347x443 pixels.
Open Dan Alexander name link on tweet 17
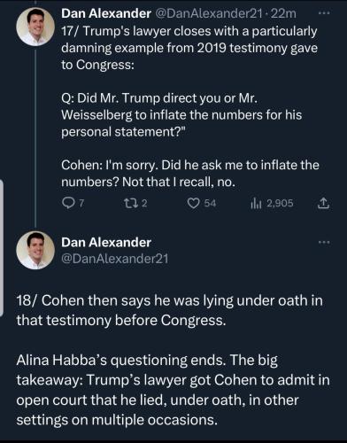(106, 13)
